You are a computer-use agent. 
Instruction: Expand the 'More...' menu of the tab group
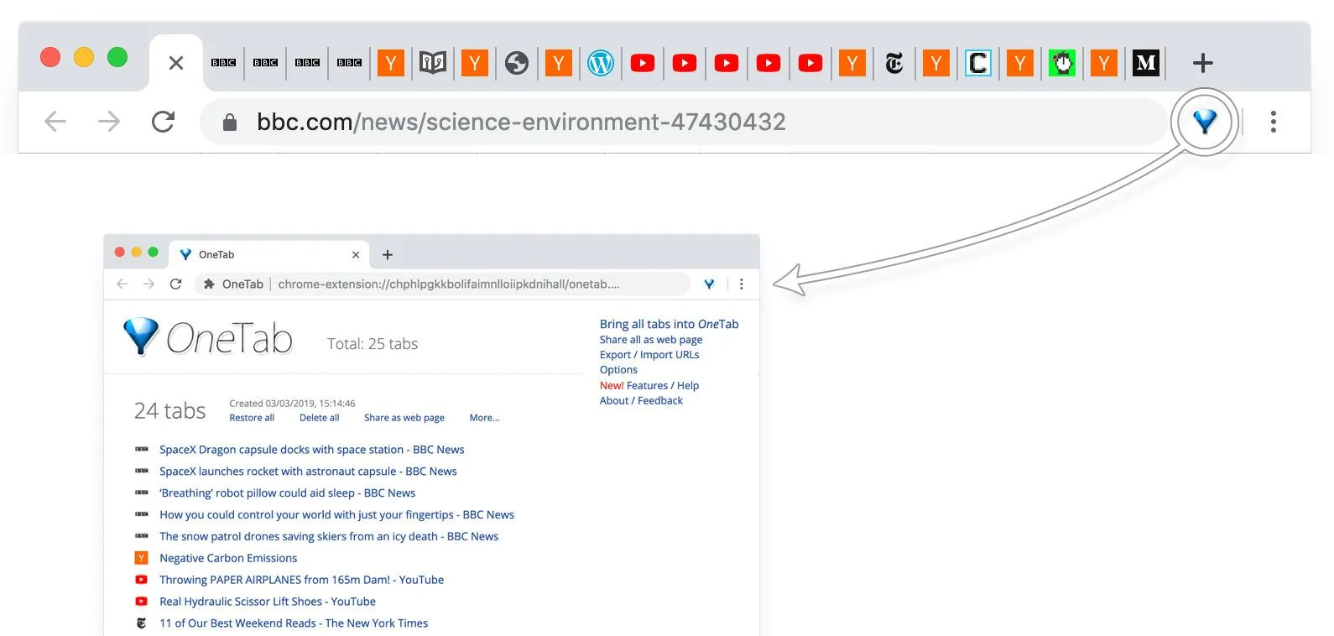pyautogui.click(x=484, y=418)
